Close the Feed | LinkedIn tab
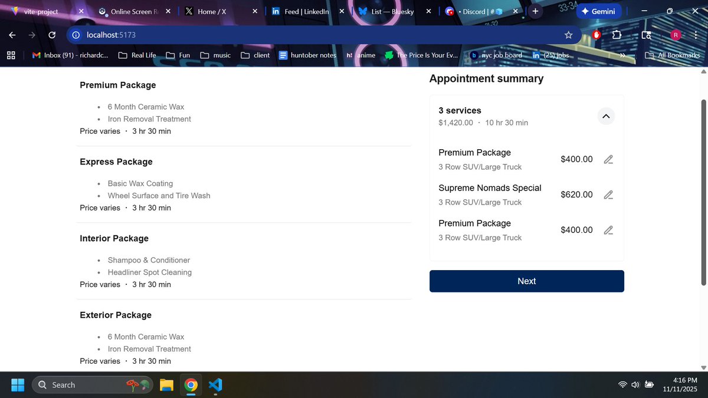The height and width of the screenshot is (398, 708). coord(342,11)
